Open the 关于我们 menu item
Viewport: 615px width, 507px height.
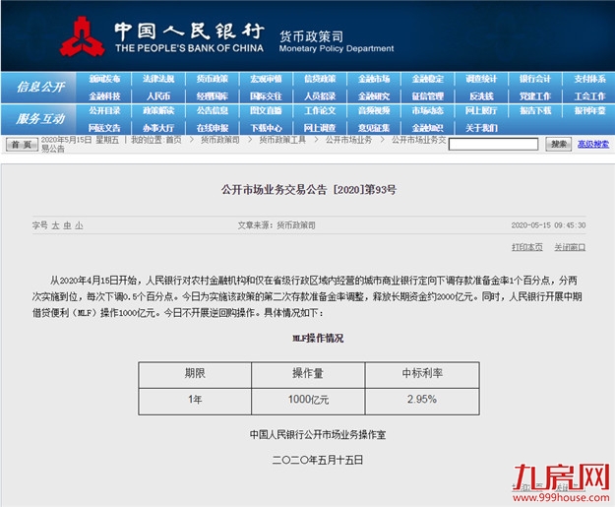pyautogui.click(x=481, y=128)
